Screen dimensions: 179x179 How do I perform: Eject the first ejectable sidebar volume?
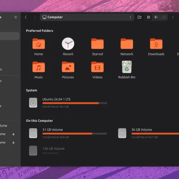click(13, 134)
